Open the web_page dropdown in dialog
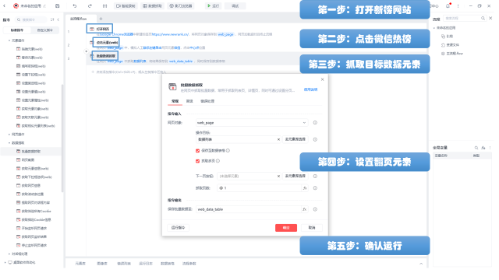Viewport: 499px width, 280px height. [x=251, y=123]
